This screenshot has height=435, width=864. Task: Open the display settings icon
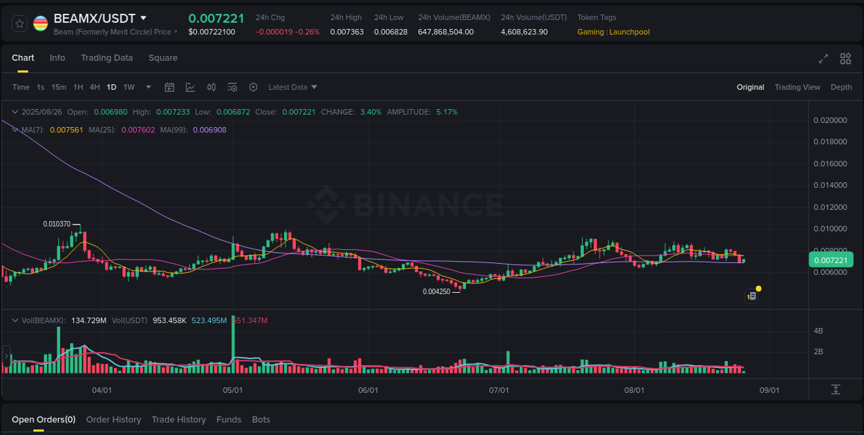232,87
